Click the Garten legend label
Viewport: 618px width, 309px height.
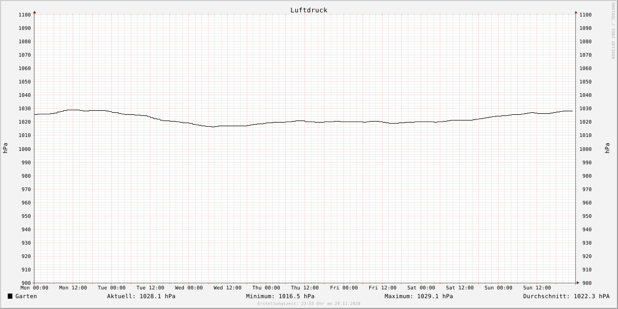(26, 296)
